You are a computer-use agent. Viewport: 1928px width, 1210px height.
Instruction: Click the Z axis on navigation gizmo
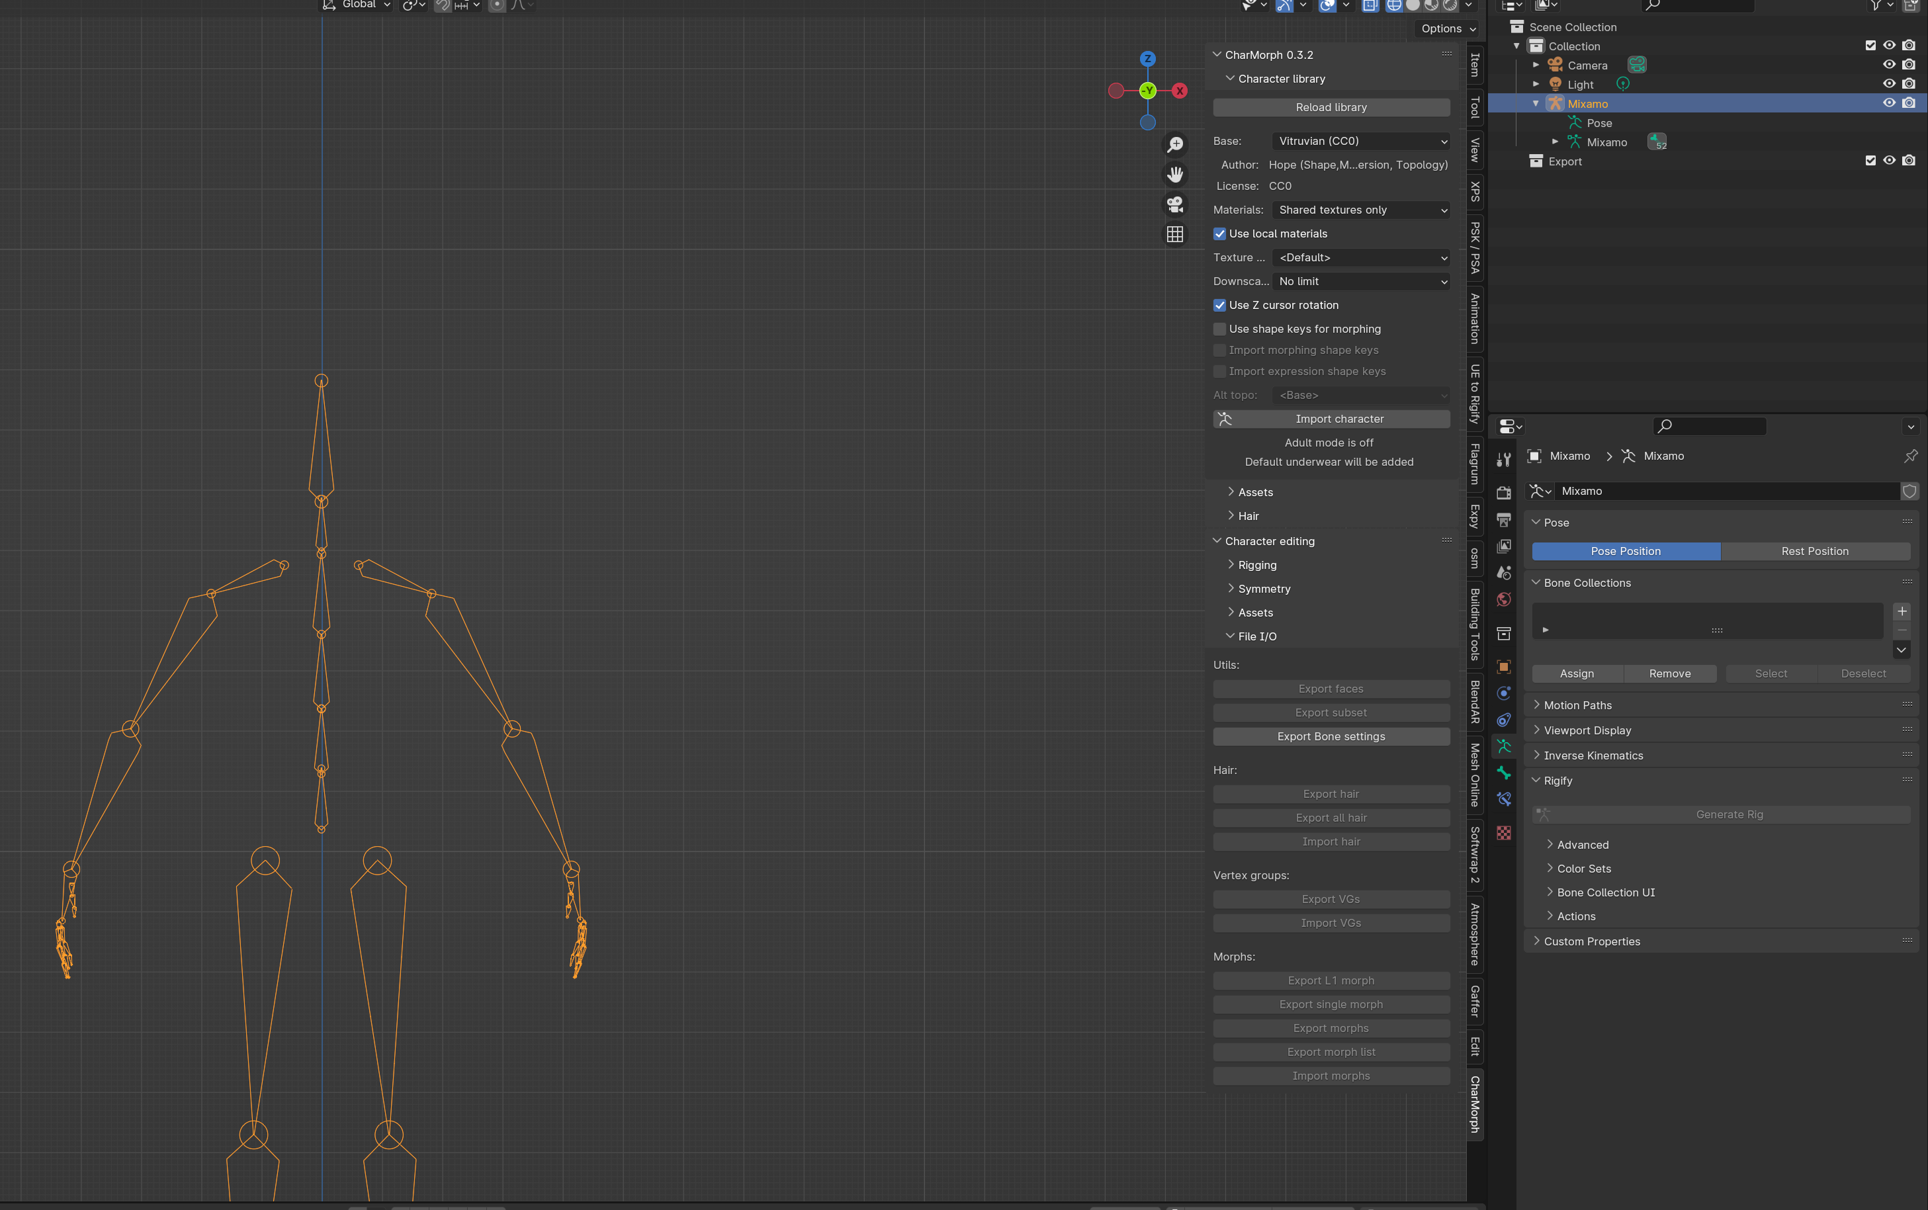pos(1148,58)
